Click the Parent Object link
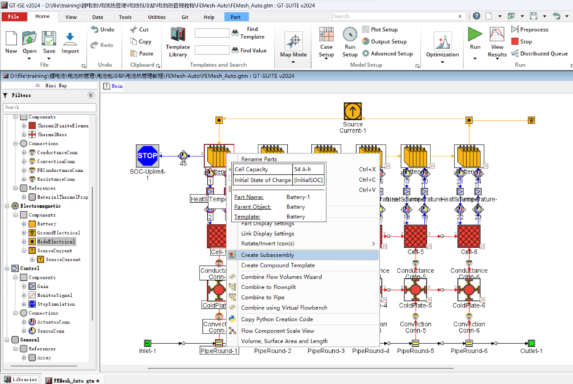 click(x=253, y=207)
